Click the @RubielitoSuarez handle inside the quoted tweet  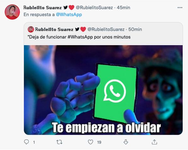click(106, 29)
